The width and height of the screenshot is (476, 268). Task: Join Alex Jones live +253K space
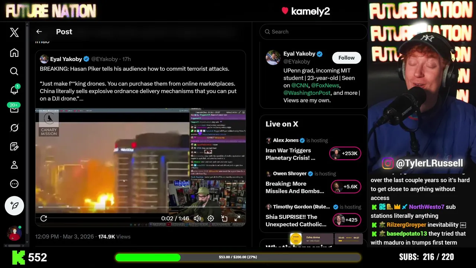coord(345,153)
